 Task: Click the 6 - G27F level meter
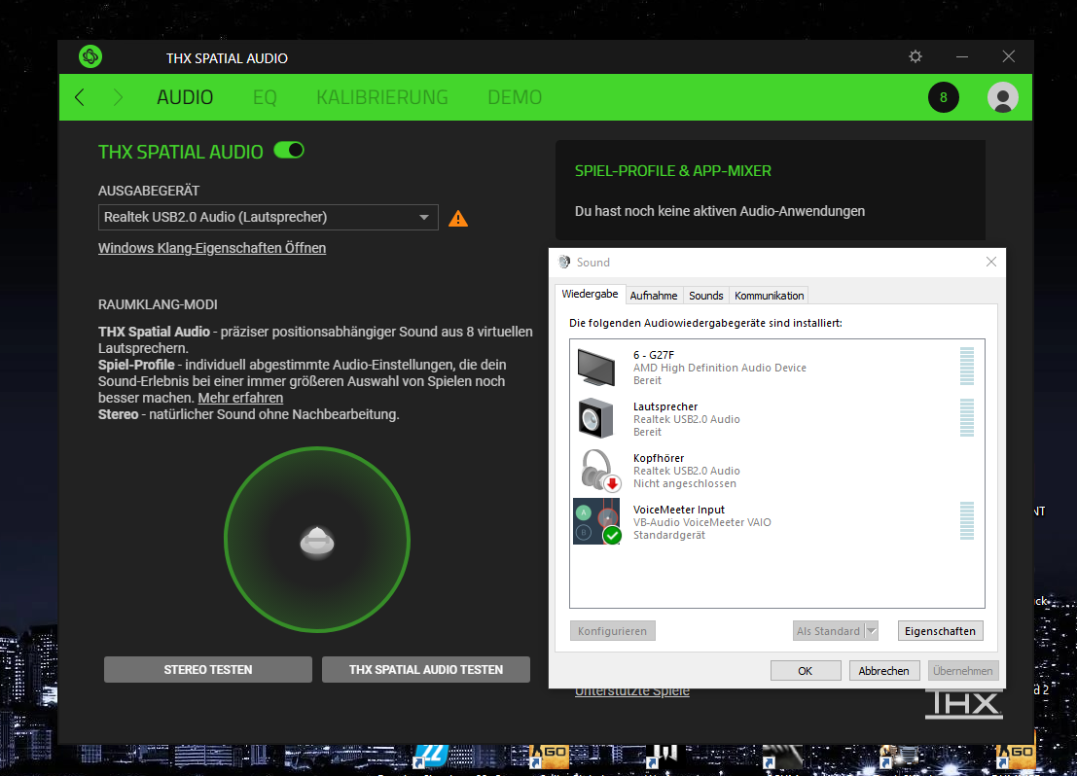pos(967,366)
